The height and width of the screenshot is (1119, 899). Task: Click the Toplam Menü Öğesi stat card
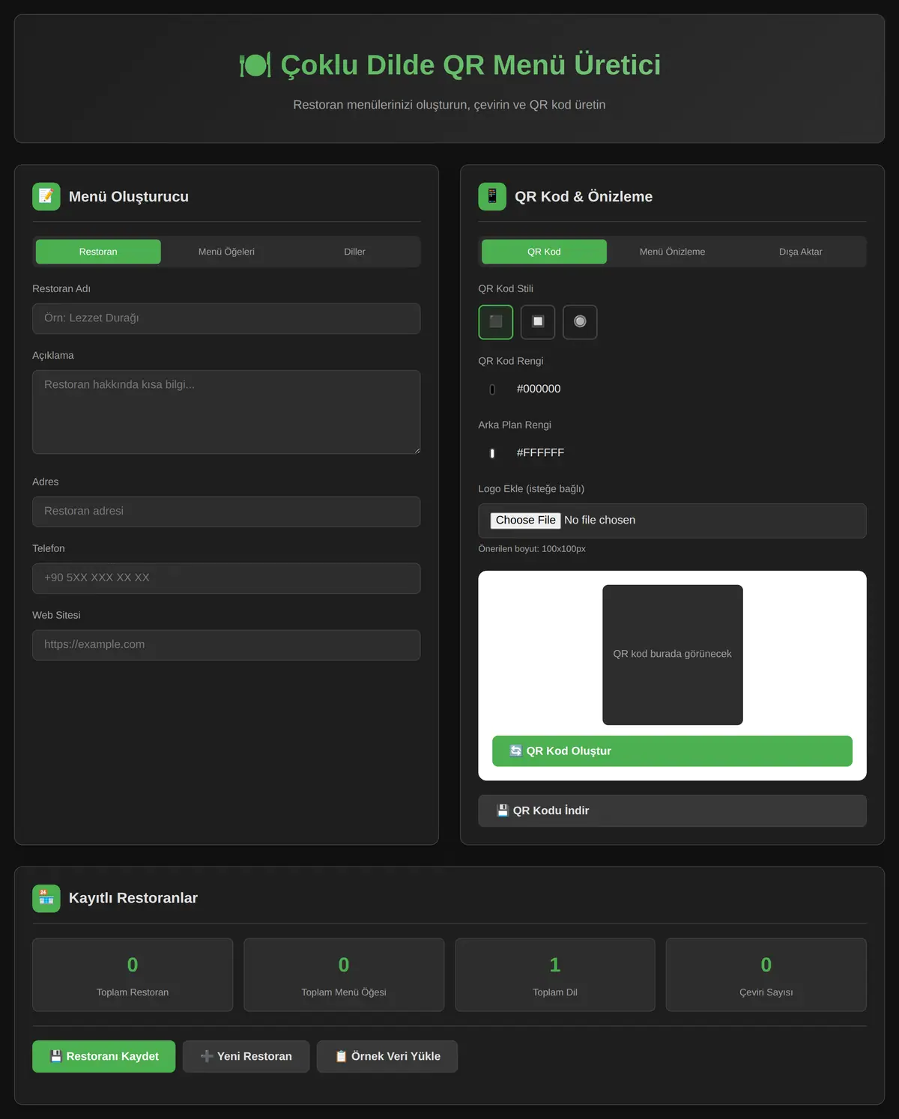344,975
